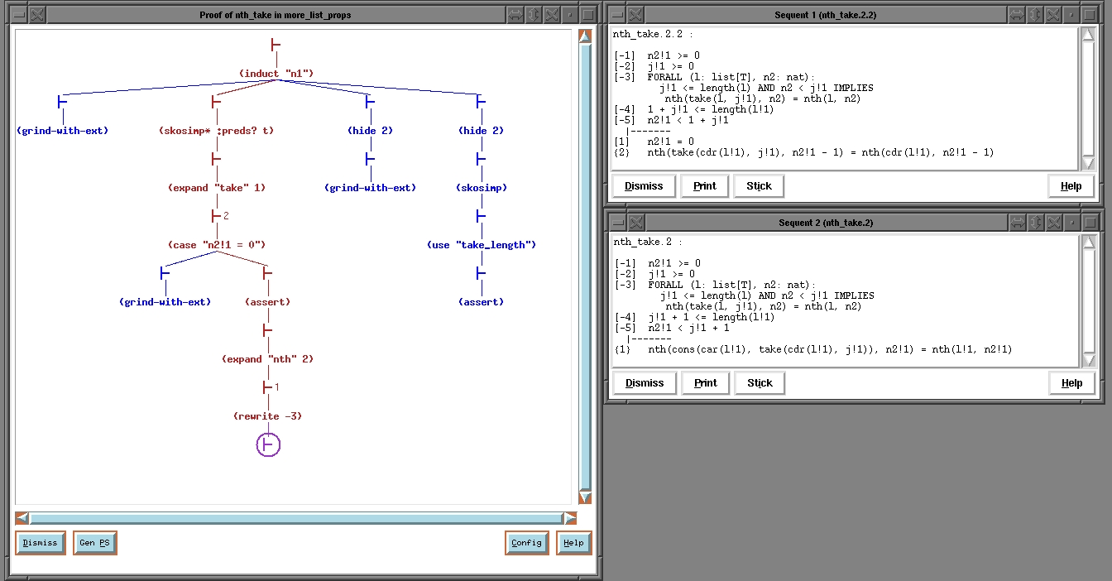Select the turnstile above the blue skosimp command
Viewport: 1112px width, 581px height.
tap(480, 159)
